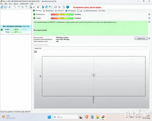
Task: Click the Repeat Test button
Action: tap(141, 38)
